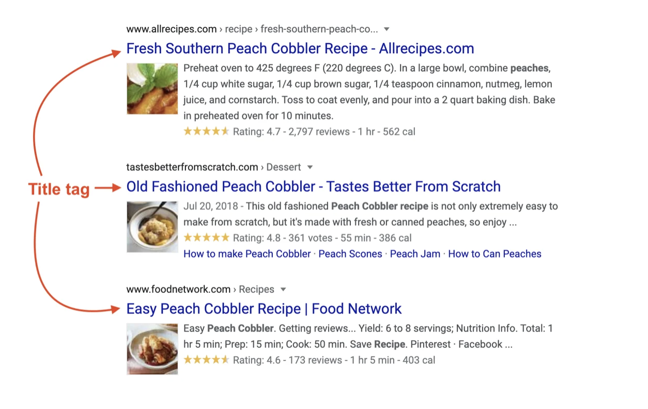Expand dropdown arrow beside allrecipes.com URL
The width and height of the screenshot is (648, 409).
tap(387, 29)
